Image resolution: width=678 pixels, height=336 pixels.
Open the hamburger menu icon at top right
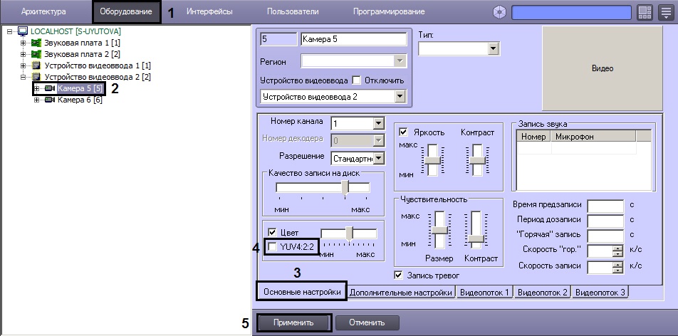(x=665, y=13)
